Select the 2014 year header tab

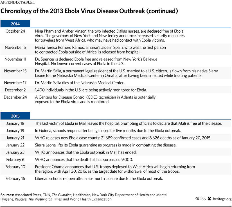coord(15,24)
